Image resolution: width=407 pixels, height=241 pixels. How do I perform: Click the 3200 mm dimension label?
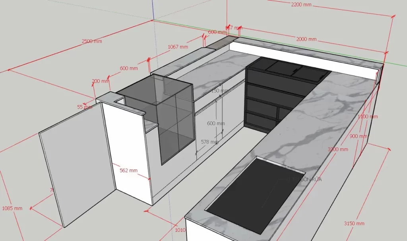point(338,149)
